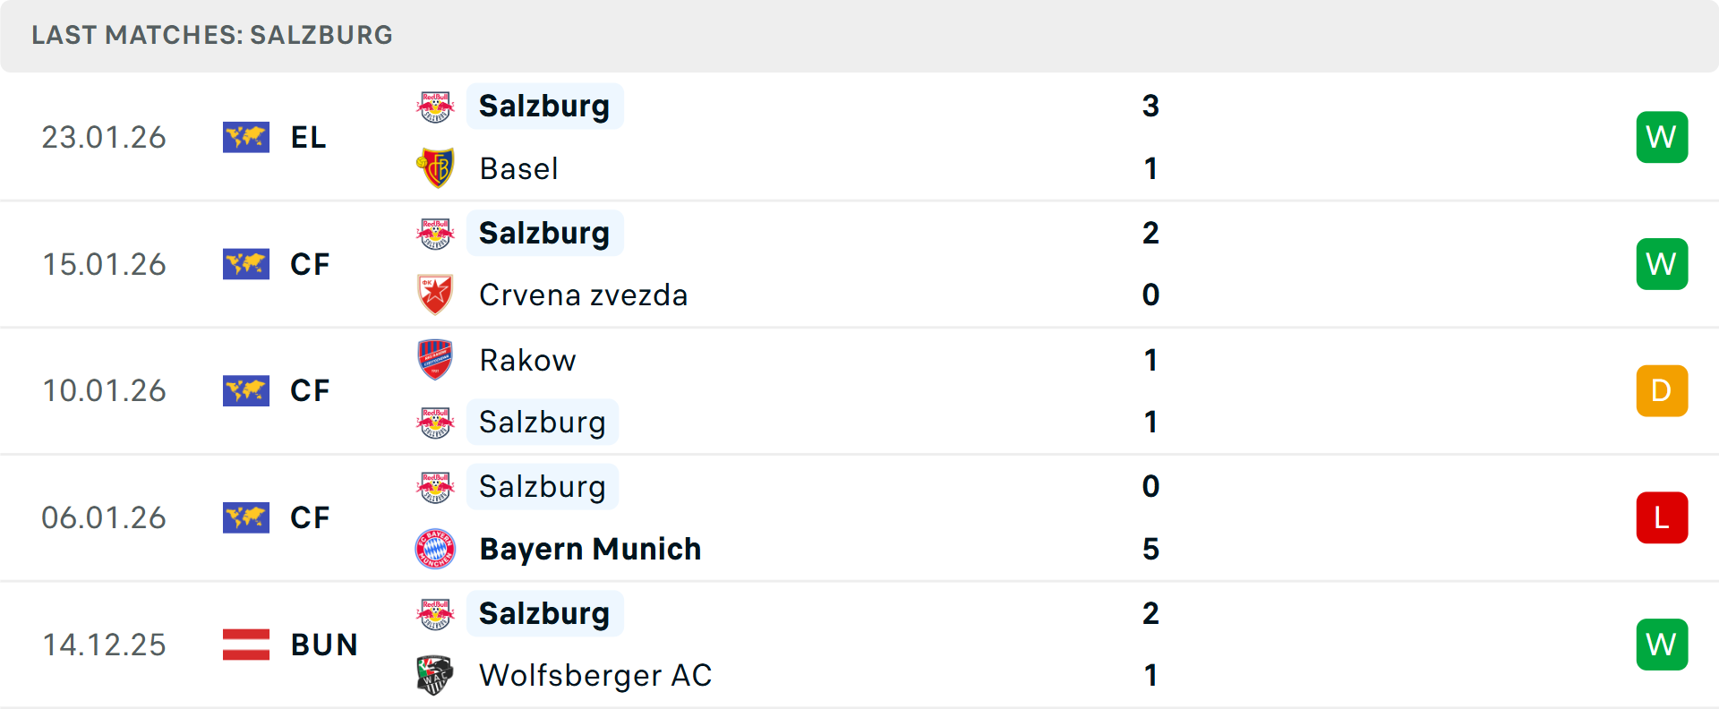Select the yellow D badge on the Rakow draw
This screenshot has width=1719, height=709.
click(1662, 390)
